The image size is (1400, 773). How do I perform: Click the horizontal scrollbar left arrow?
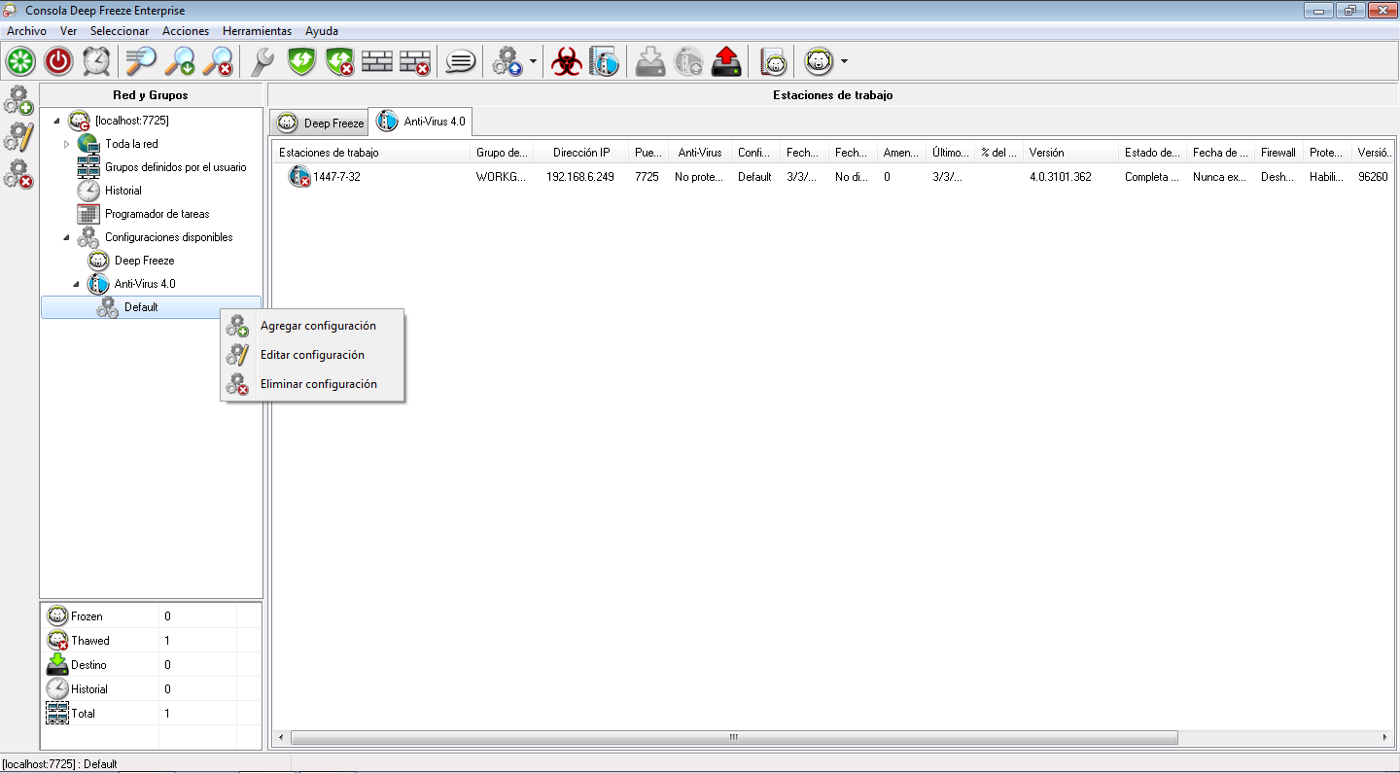[282, 737]
